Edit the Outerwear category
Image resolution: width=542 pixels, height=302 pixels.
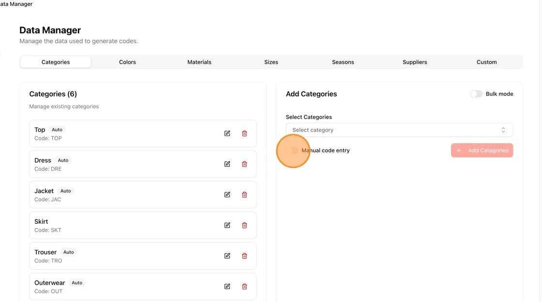pos(227,287)
